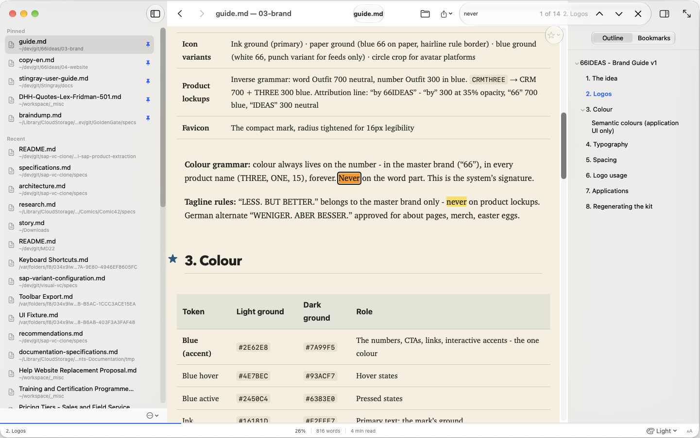The height and width of the screenshot is (438, 700).
Task: Open the ellipsis options menu at sidebar bottom
Action: point(153,415)
